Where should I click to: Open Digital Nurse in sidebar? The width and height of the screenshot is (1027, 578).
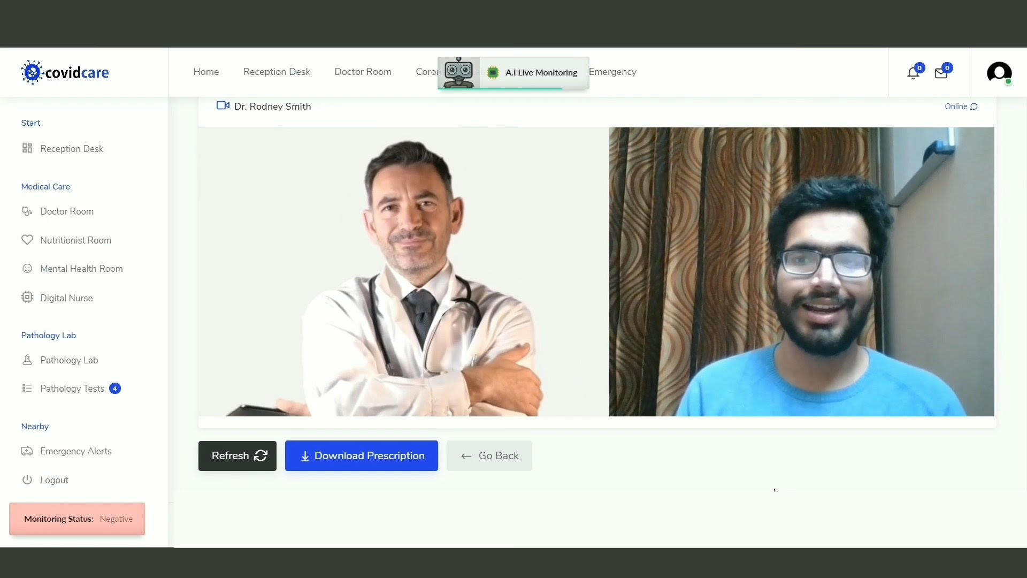(x=66, y=298)
